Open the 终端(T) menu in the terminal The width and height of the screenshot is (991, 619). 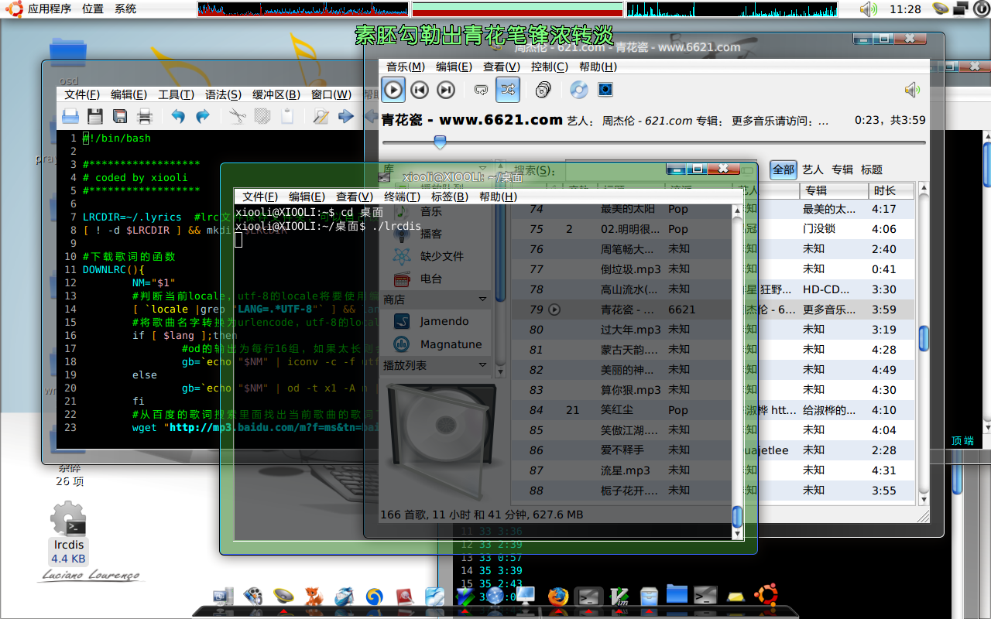[403, 197]
